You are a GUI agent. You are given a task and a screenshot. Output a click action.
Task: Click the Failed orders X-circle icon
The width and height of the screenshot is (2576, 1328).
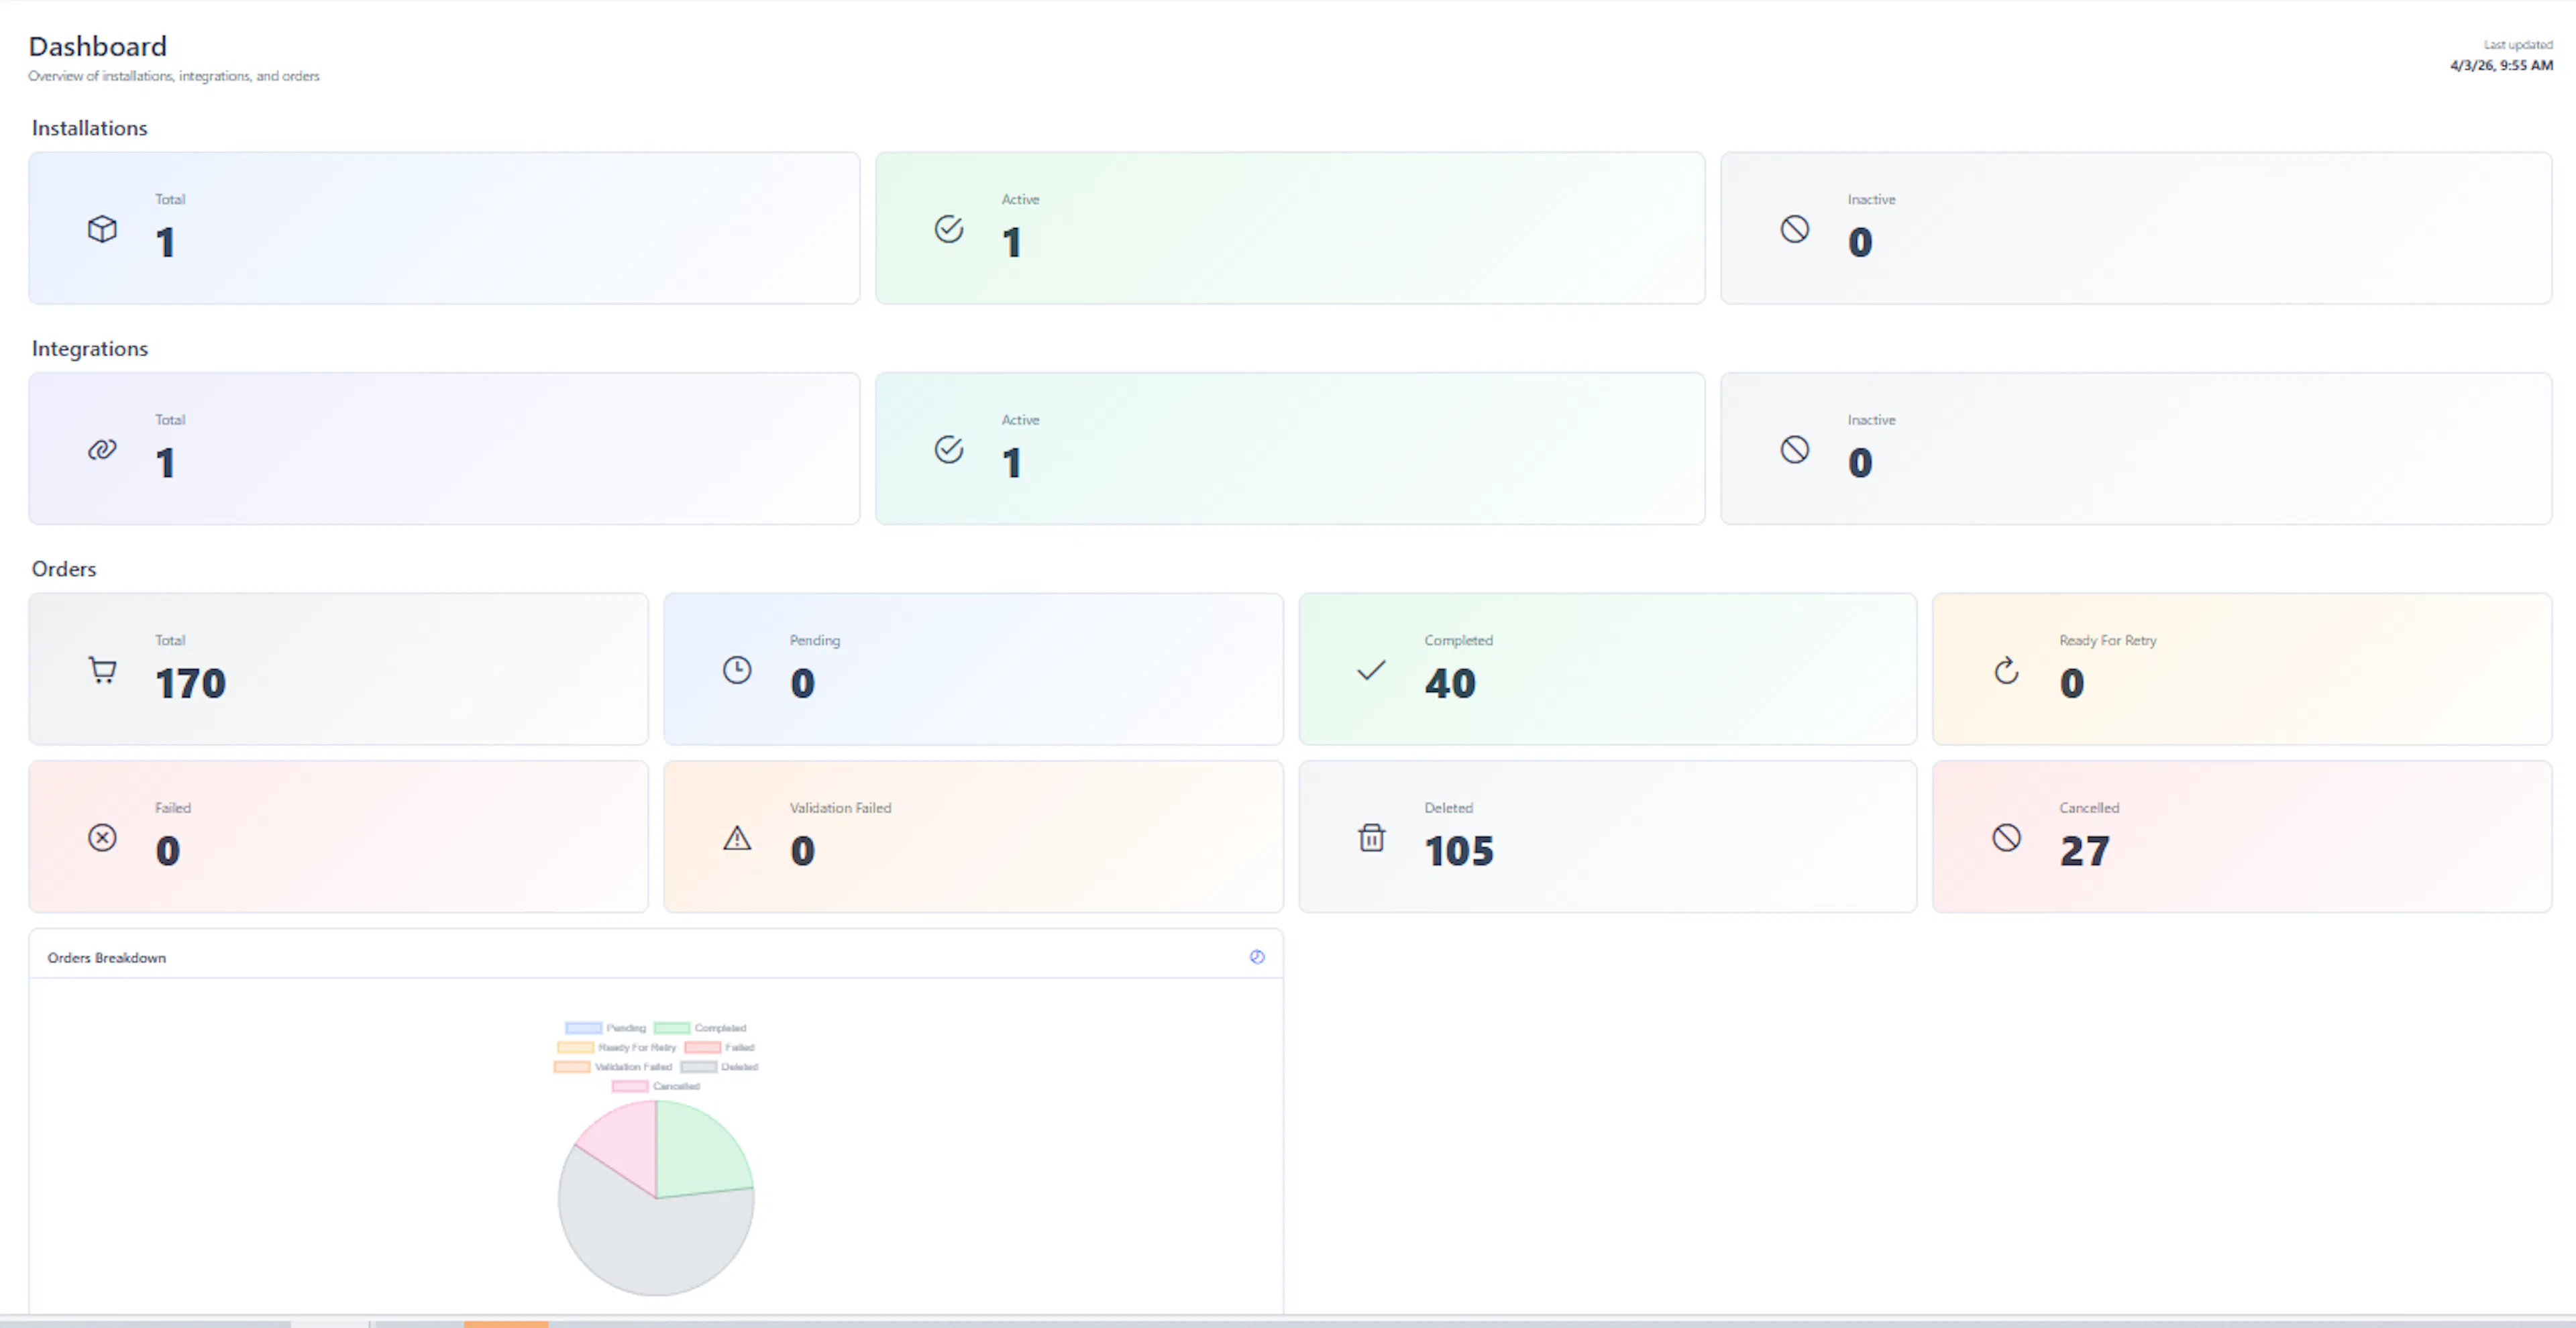coord(102,837)
